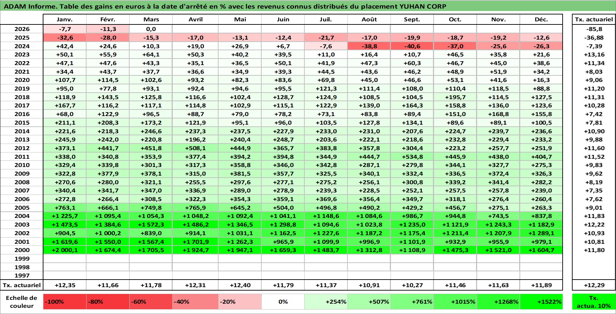Screen dimensions: 616x314
Task: Click the -85,8 actuarial rate for 2026
Action: click(x=594, y=29)
